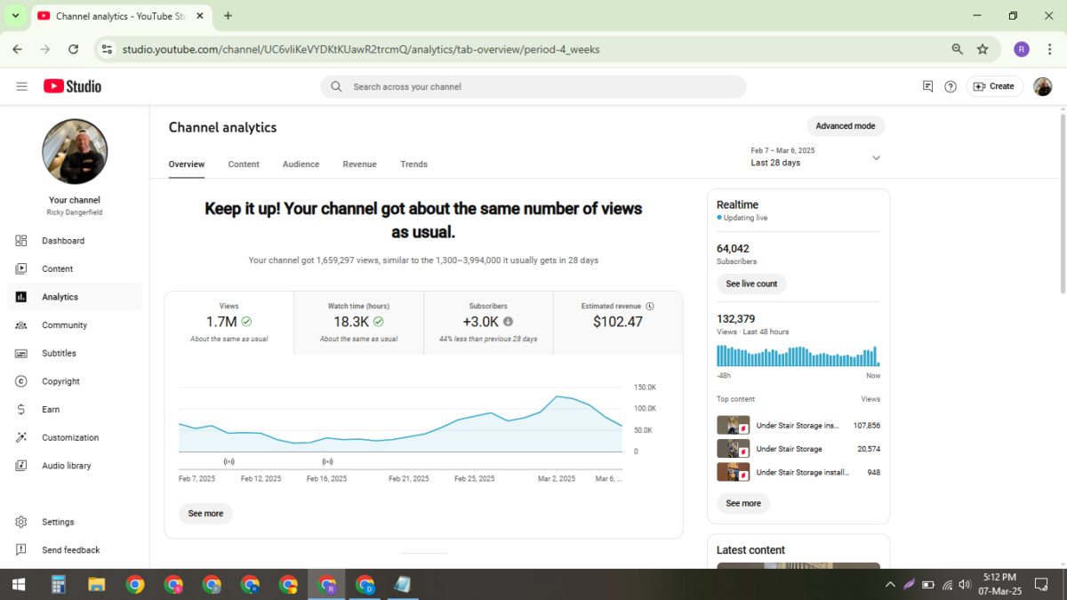Click the live stream marker near Feb 16
This screenshot has height=600, width=1067.
click(327, 461)
